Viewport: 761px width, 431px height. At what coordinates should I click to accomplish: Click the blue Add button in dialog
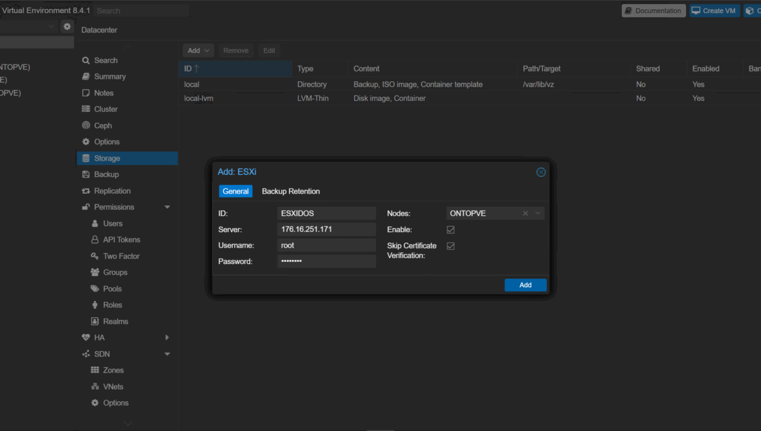click(x=525, y=285)
